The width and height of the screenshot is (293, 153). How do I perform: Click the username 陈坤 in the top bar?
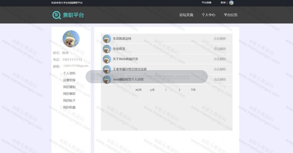pos(223,3)
